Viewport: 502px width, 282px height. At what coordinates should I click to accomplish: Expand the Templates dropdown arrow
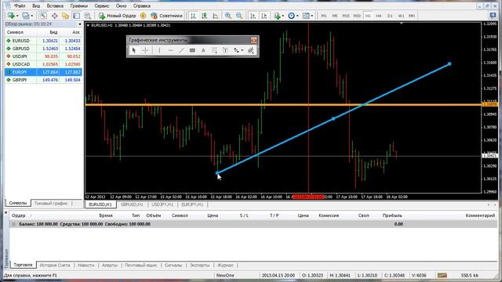click(312, 16)
